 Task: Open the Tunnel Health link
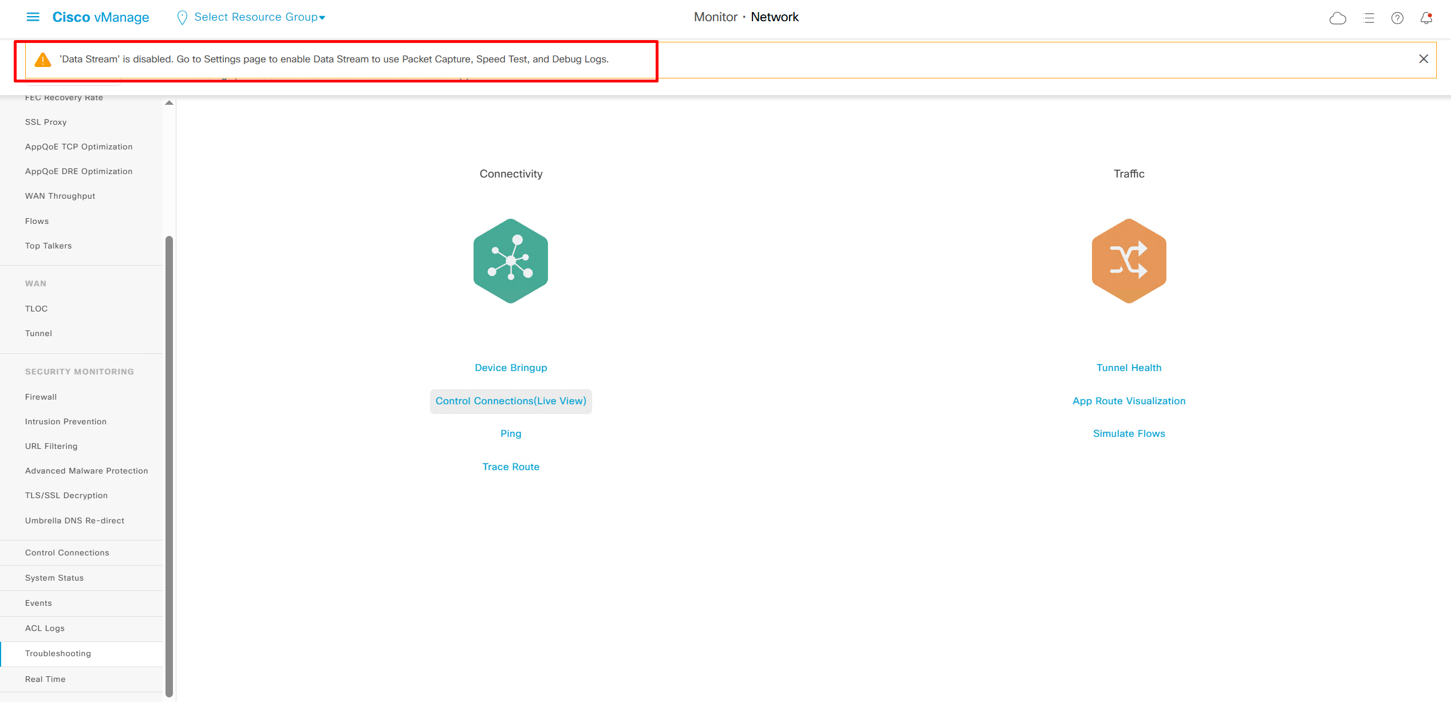coord(1129,368)
